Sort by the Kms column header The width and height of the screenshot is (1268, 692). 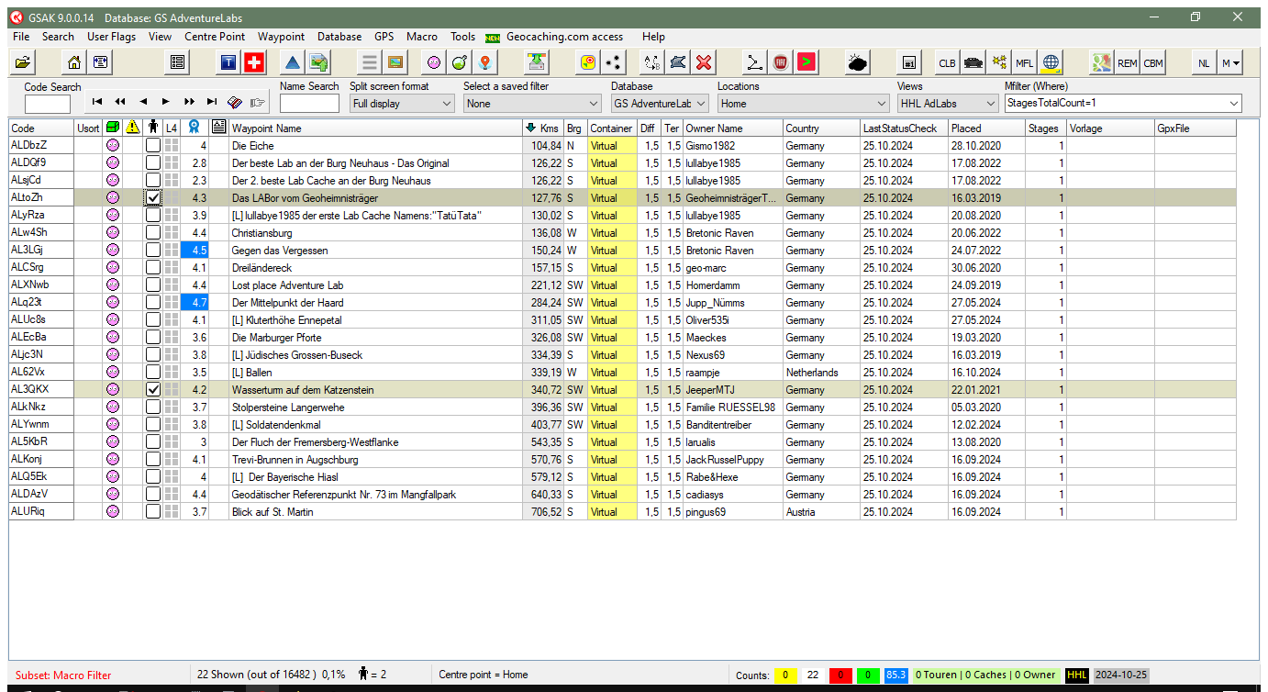point(542,128)
